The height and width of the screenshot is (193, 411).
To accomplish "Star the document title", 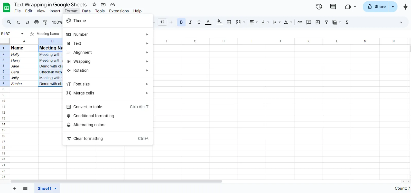I will (94, 4).
